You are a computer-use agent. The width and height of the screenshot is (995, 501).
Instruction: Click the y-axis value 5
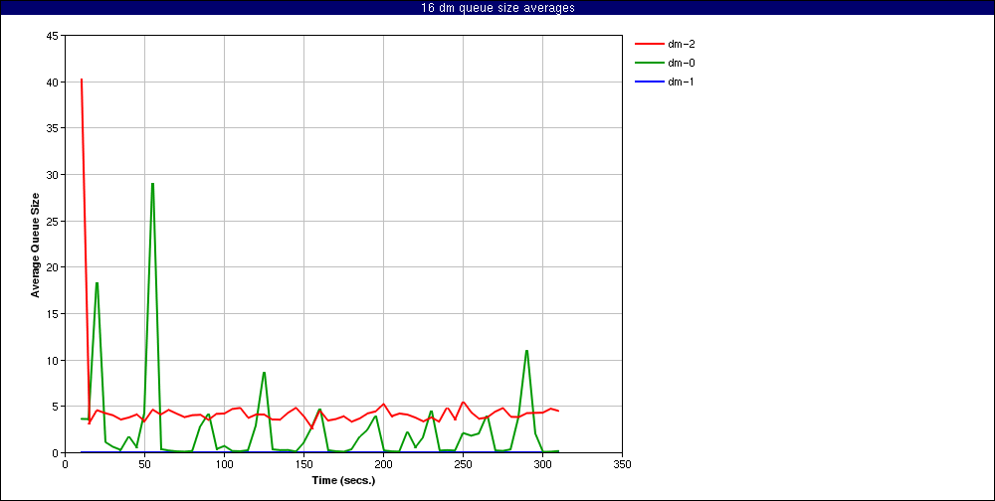click(56, 407)
